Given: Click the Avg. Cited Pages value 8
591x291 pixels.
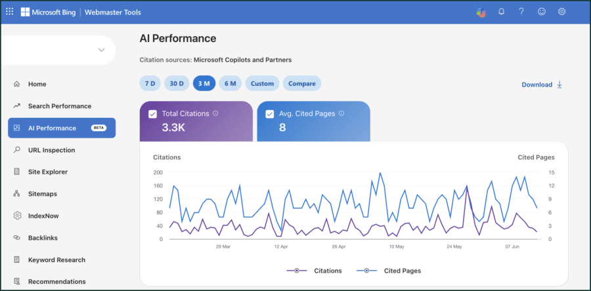Looking at the screenshot, I should coord(282,127).
